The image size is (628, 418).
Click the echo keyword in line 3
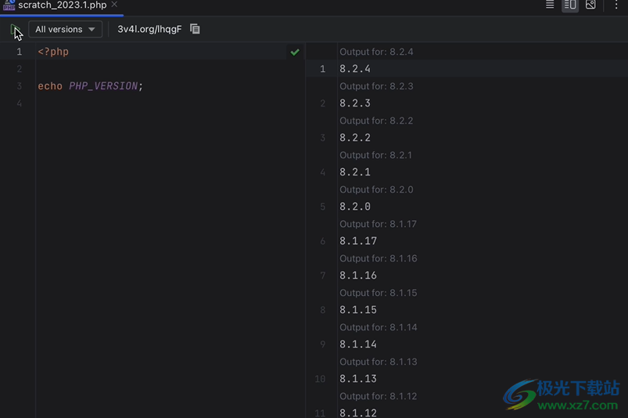tap(50, 86)
